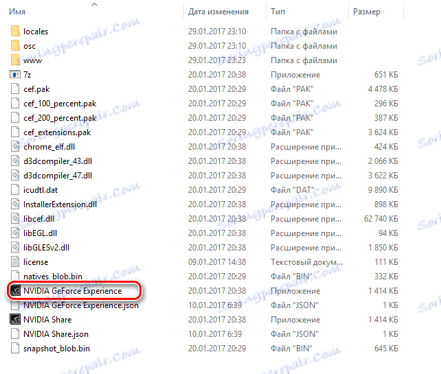Select the natives_blob.bin file name

tap(53, 277)
